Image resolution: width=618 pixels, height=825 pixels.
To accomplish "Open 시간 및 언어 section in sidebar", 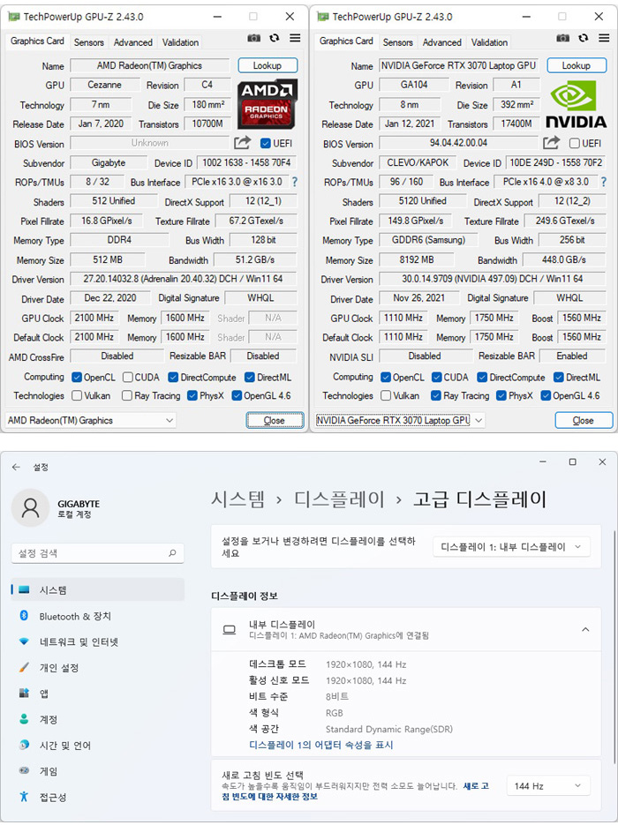I will click(98, 745).
